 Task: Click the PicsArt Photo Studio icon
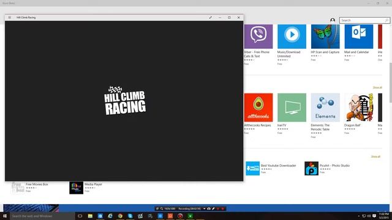(x=312, y=169)
